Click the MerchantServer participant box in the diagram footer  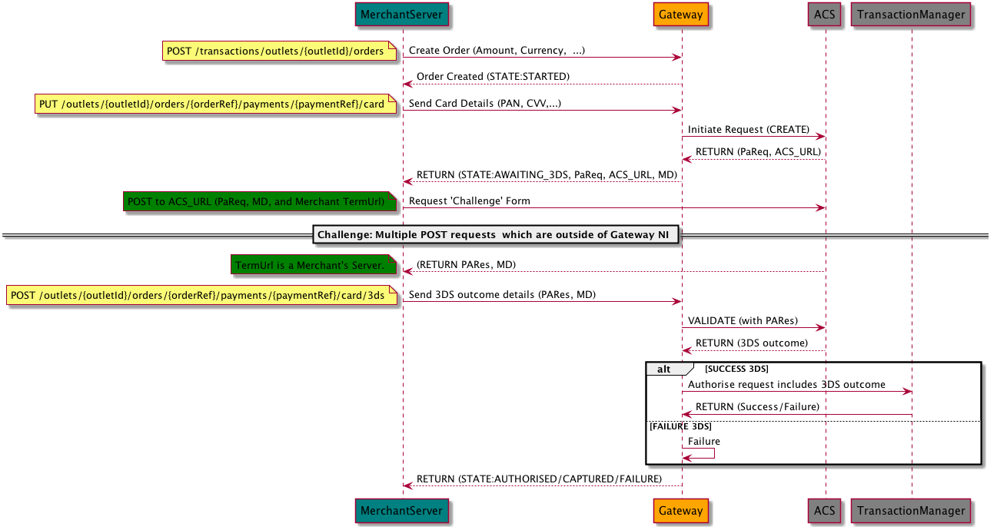pyautogui.click(x=403, y=510)
